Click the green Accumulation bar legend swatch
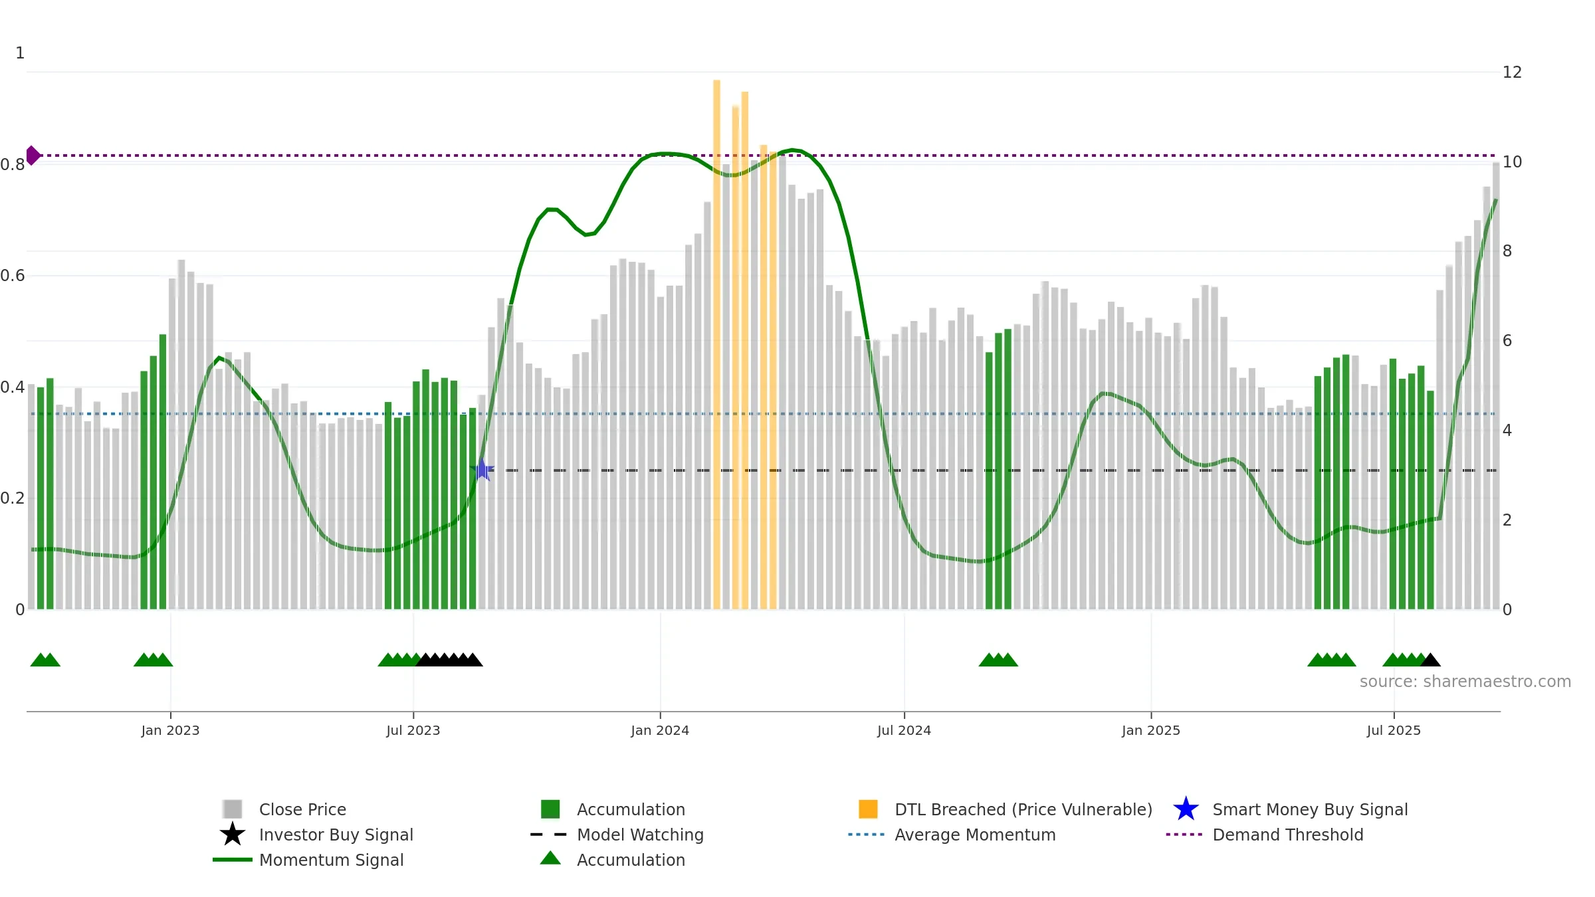The height and width of the screenshot is (897, 1595). click(550, 809)
